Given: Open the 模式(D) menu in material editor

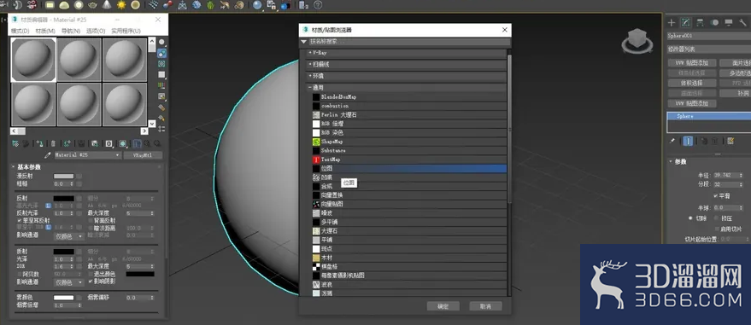Looking at the screenshot, I should click(x=21, y=31).
